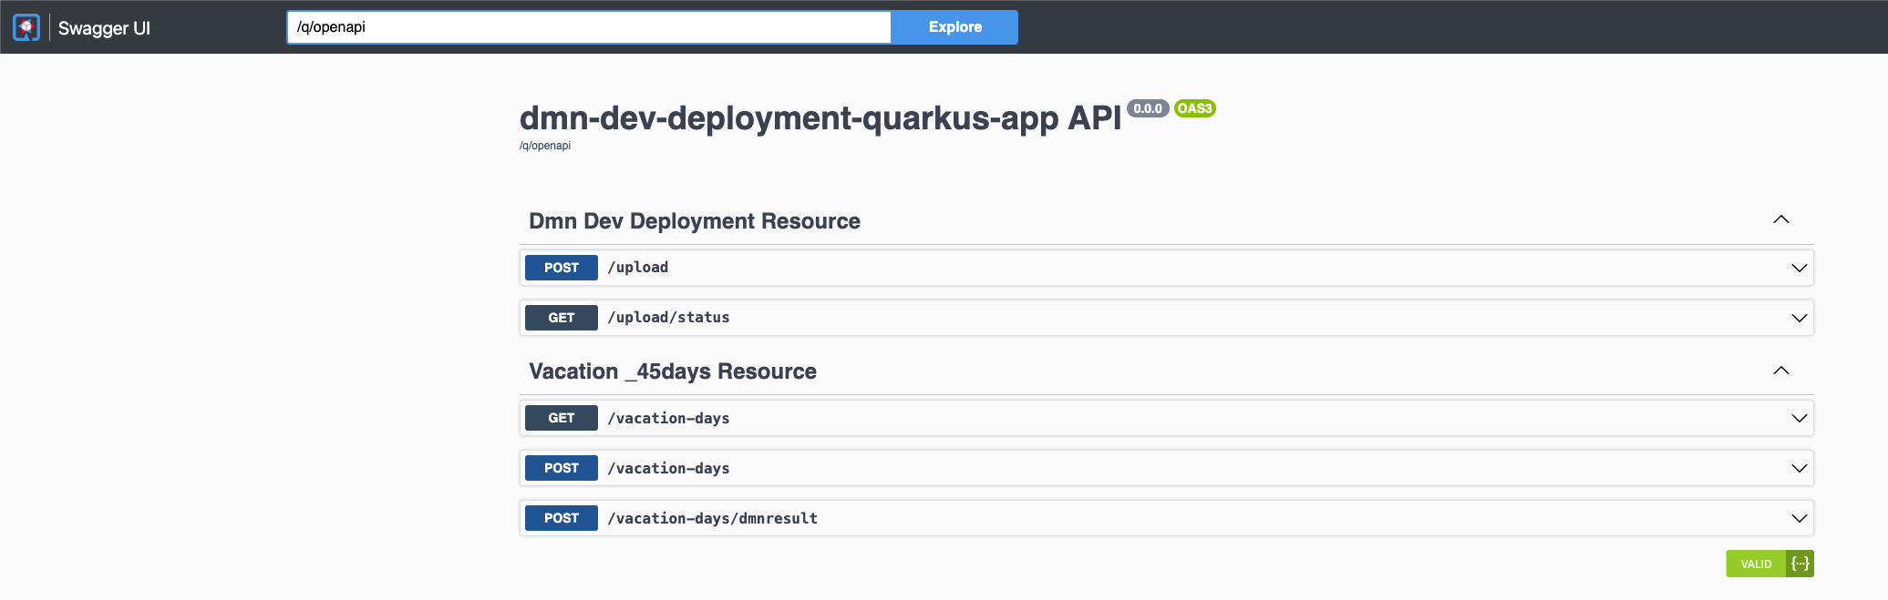Click the POST badge for /upload
The height and width of the screenshot is (600, 1888).
click(x=562, y=268)
